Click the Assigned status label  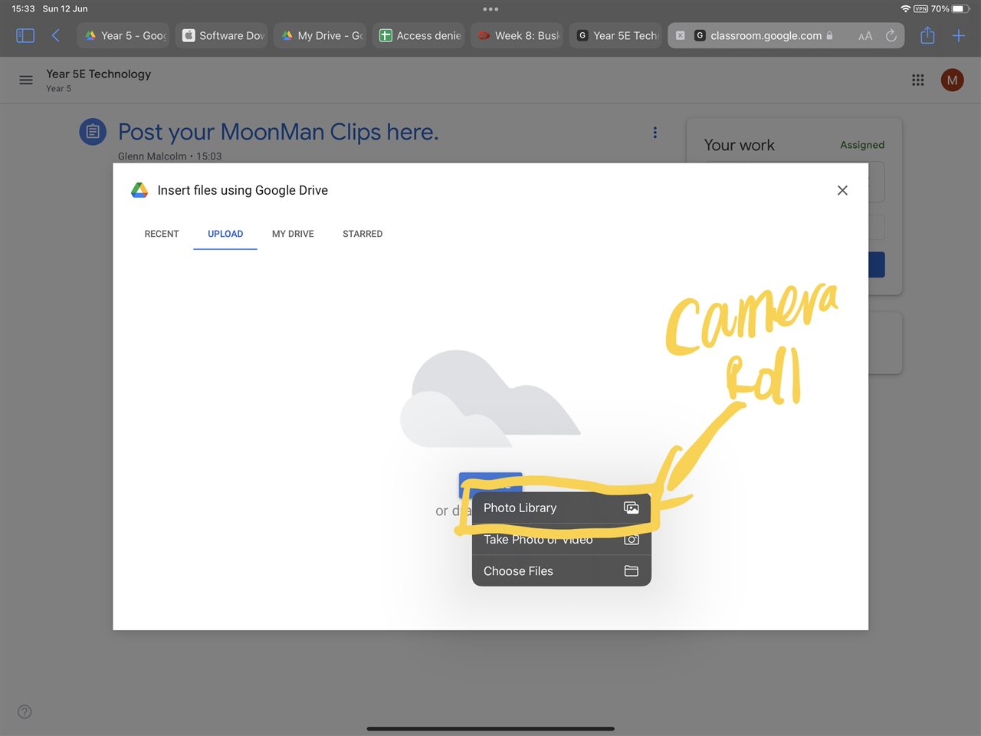pos(862,145)
